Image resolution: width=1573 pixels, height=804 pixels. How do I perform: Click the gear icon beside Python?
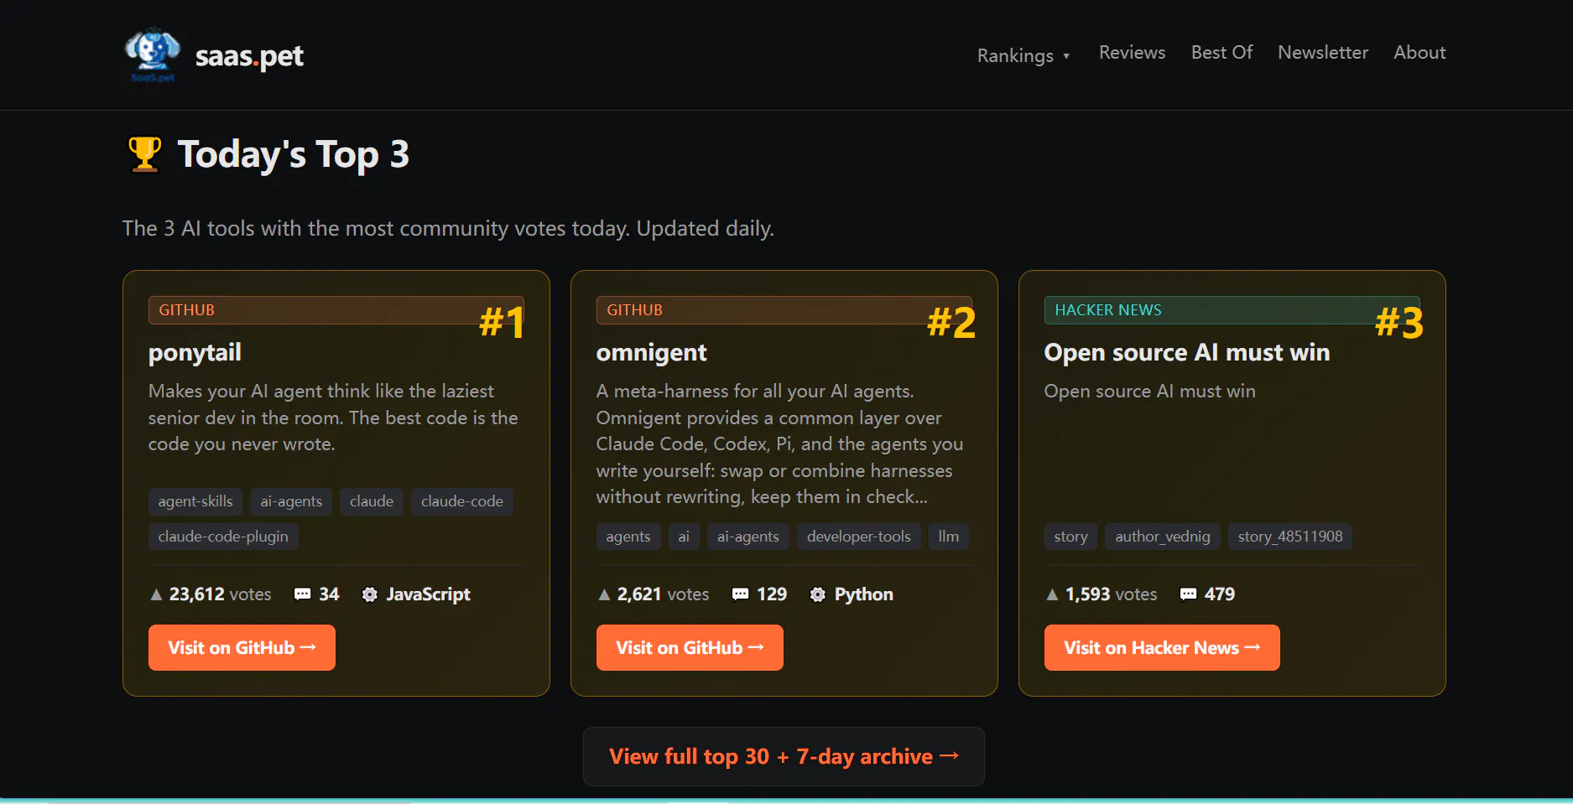click(x=817, y=594)
